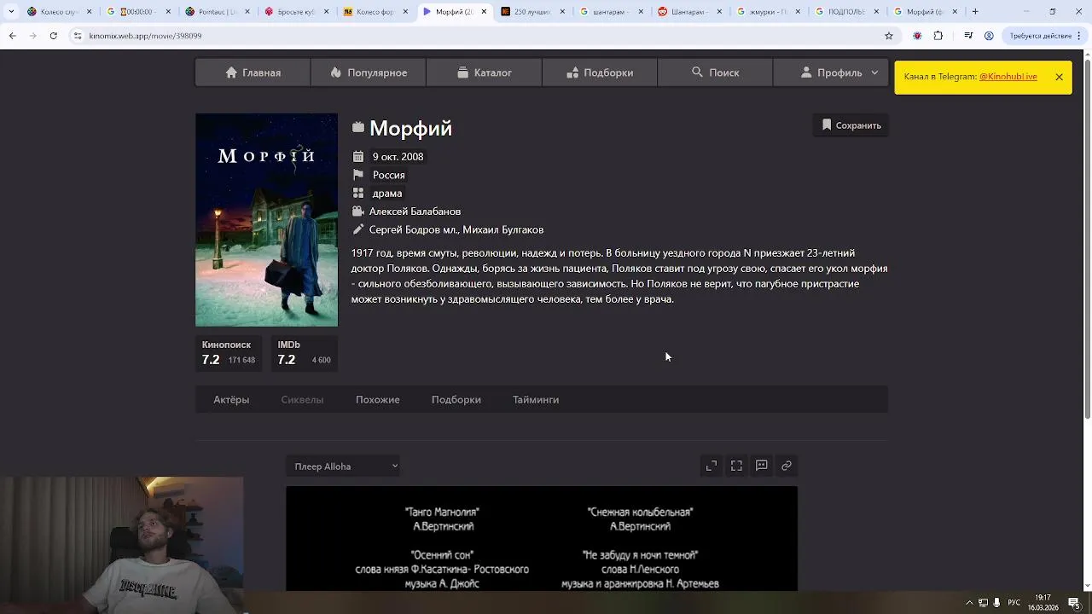Image resolution: width=1092 pixels, height=614 pixels.
Task: Click the browser back arrow
Action: click(x=12, y=36)
